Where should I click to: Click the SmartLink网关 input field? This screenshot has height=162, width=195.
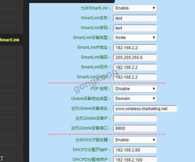(x=135, y=67)
